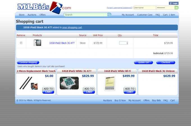Open FAQ in the footer

[x=165, y=101]
